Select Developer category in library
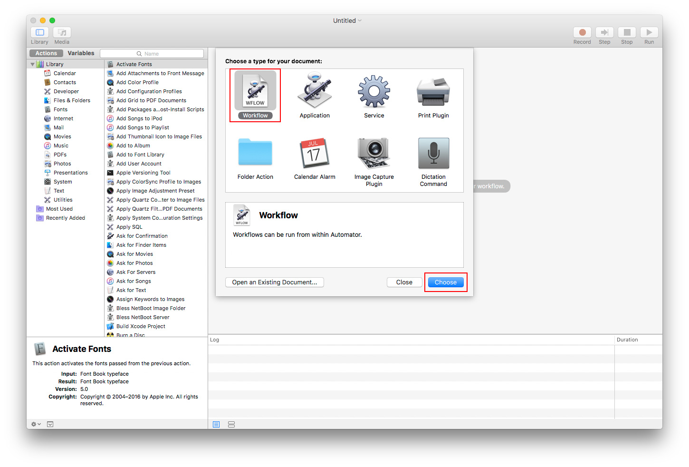 click(x=66, y=91)
